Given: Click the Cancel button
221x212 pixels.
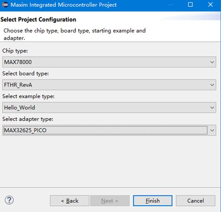Looking at the screenshot, I should coord(195,201).
